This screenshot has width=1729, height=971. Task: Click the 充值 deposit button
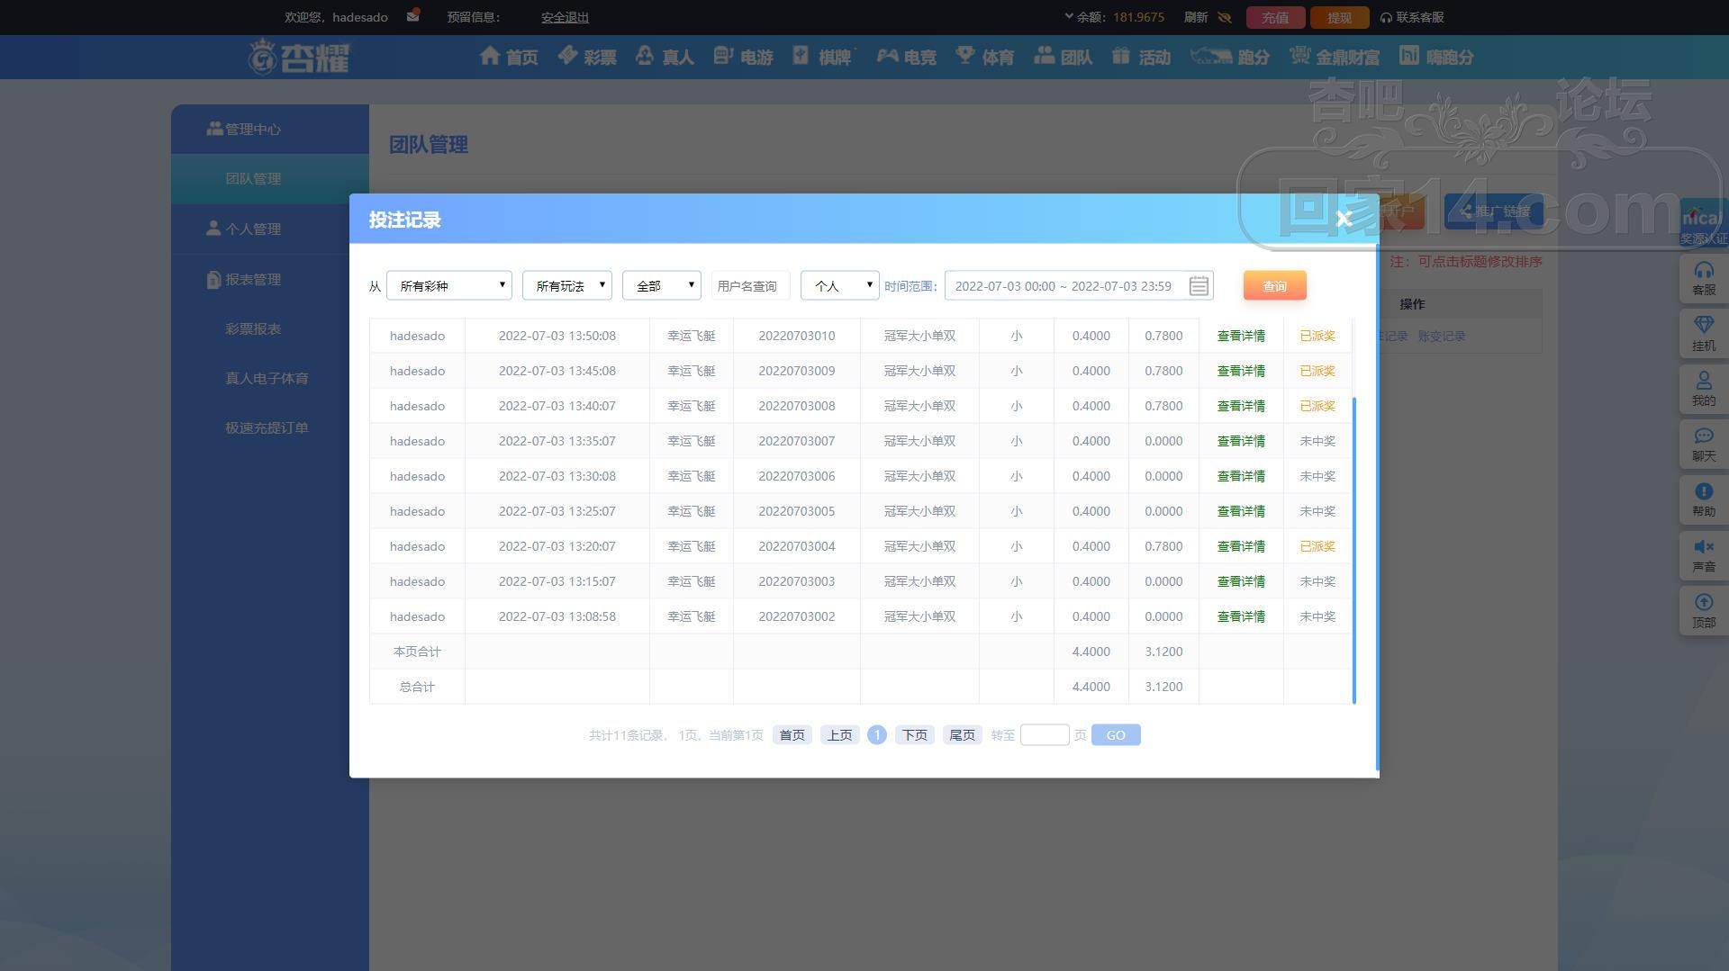pyautogui.click(x=1275, y=17)
